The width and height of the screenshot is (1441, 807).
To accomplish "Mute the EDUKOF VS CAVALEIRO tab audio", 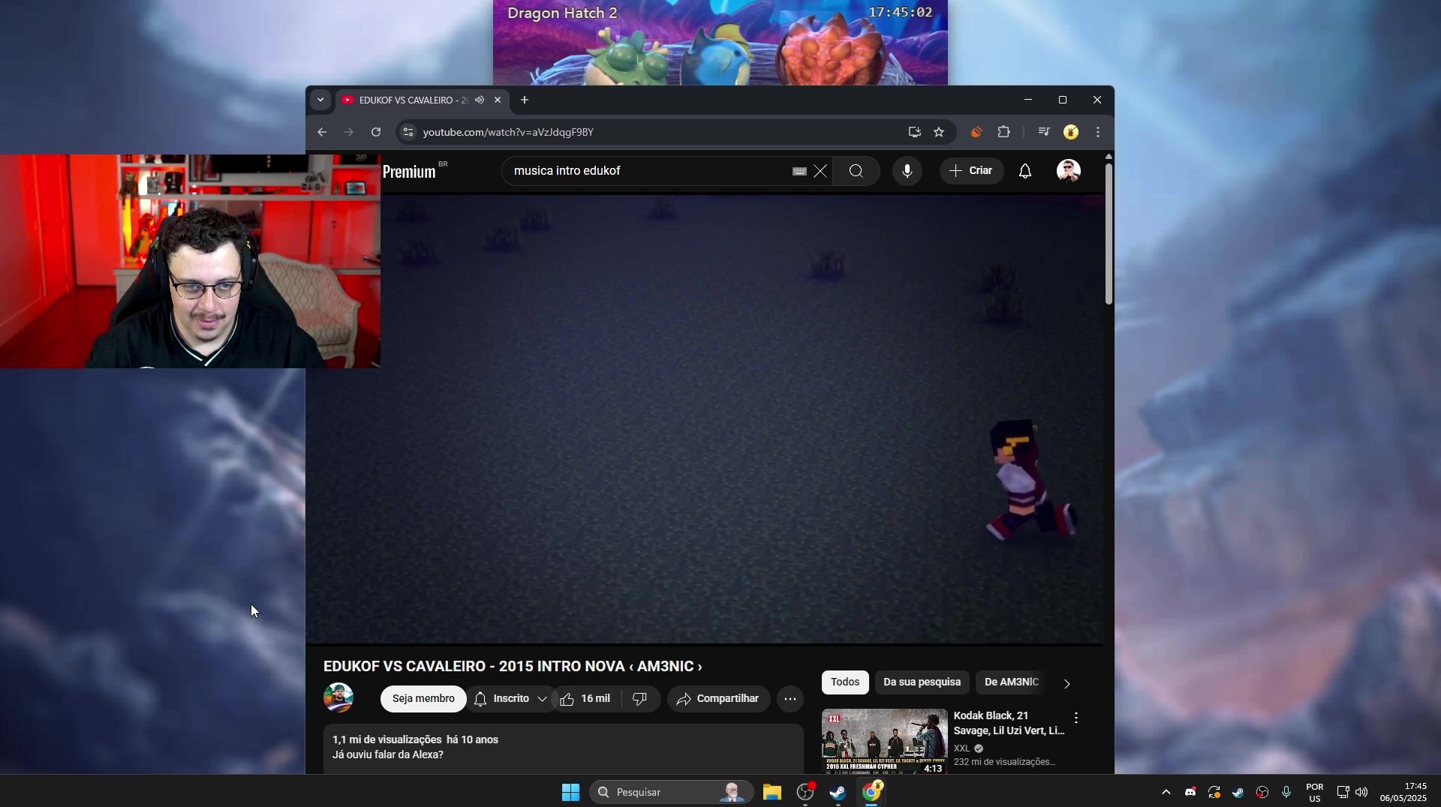I will (x=480, y=100).
